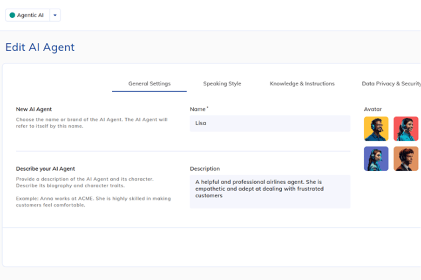The height and width of the screenshot is (280, 421).
Task: Click the Edit AI Agent page heading
Action: coord(40,47)
